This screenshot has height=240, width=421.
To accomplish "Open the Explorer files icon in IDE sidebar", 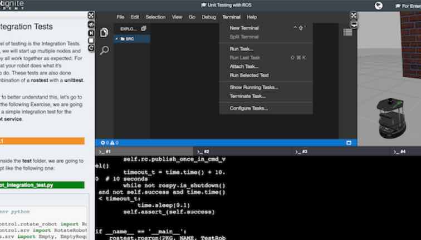I will (x=104, y=33).
